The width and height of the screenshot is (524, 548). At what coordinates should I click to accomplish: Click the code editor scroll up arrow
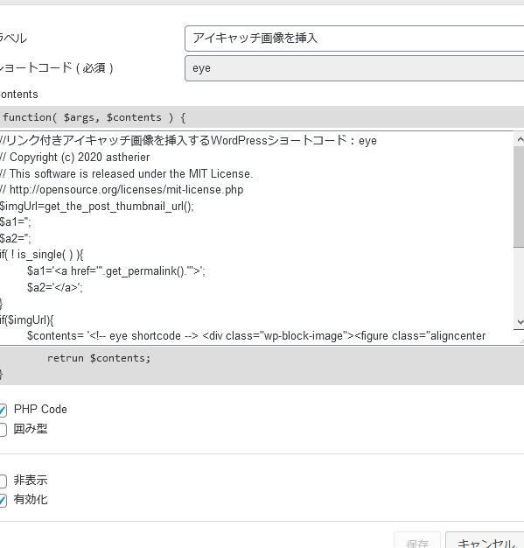pos(520,139)
